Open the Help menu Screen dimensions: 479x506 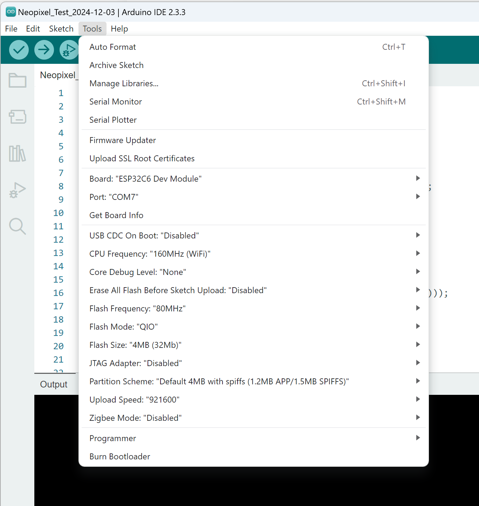(119, 29)
